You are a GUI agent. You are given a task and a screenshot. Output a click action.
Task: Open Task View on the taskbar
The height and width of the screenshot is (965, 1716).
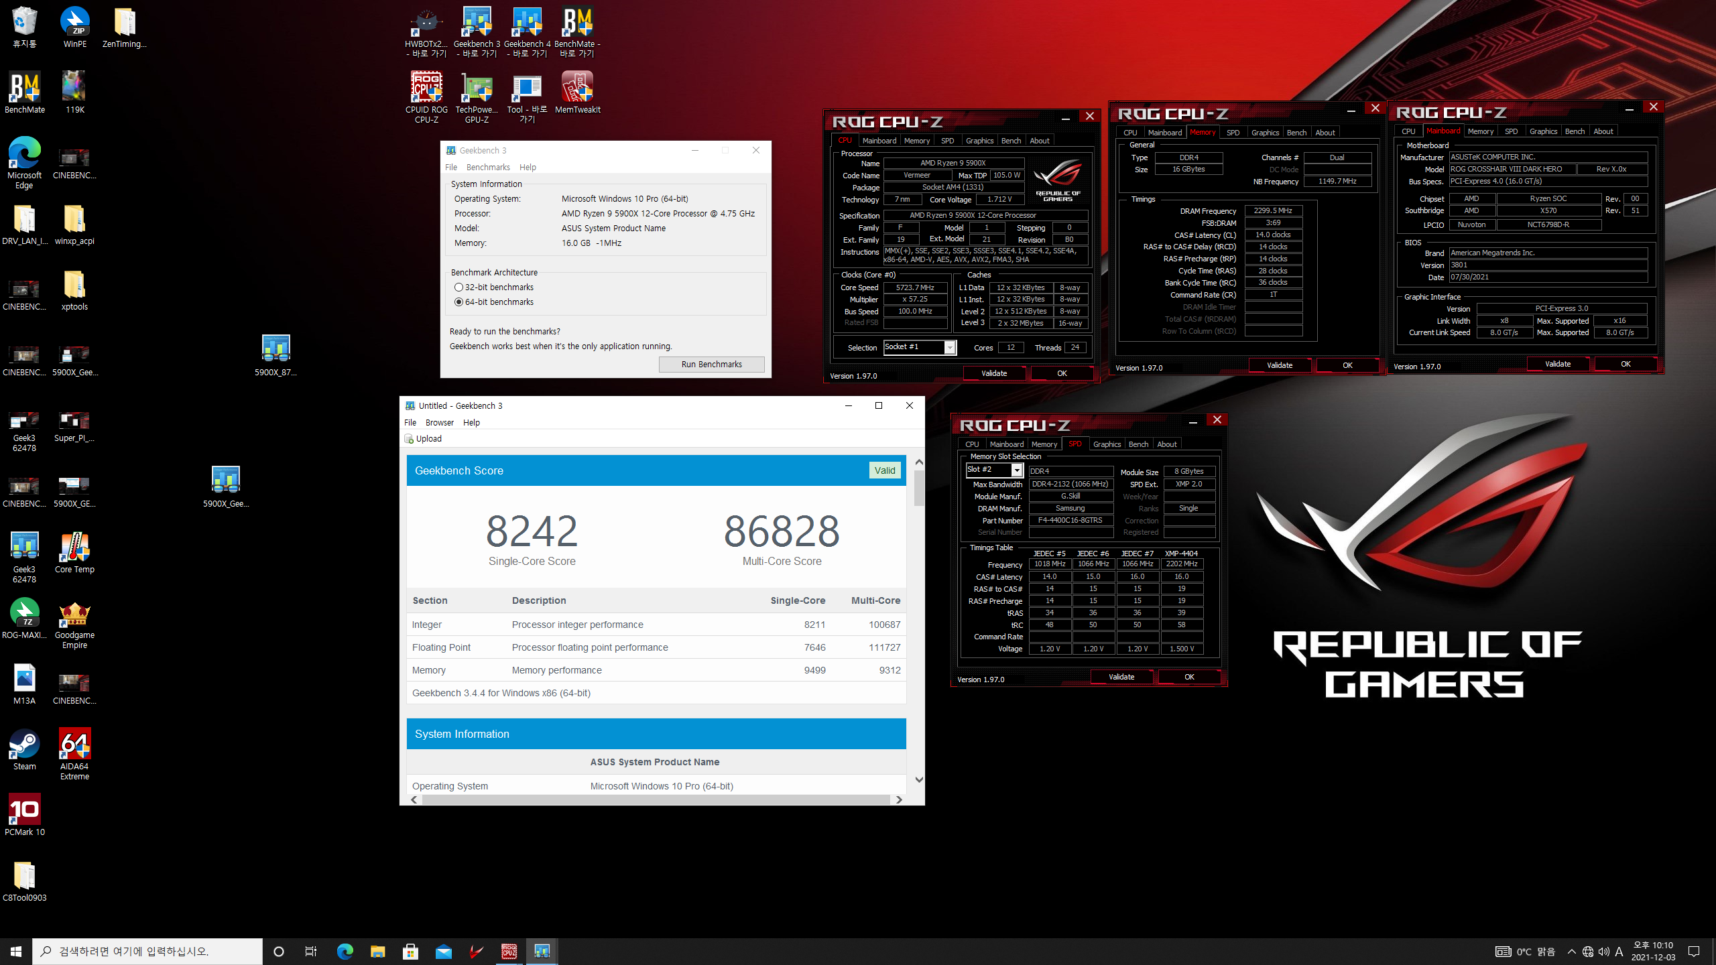[x=311, y=951]
